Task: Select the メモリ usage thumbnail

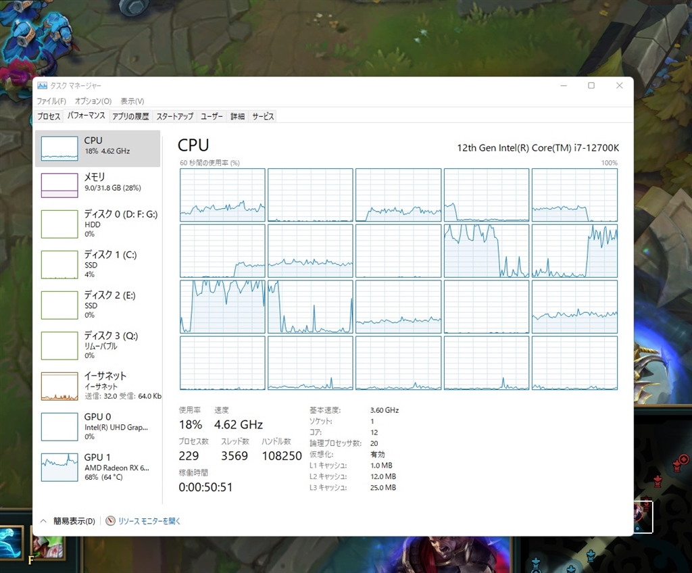Action: pos(59,185)
